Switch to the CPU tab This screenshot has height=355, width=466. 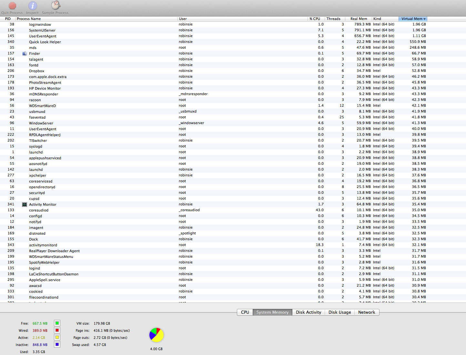(245, 312)
